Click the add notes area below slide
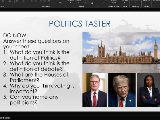The height and width of the screenshot is (120, 160). (x=5, y=118)
